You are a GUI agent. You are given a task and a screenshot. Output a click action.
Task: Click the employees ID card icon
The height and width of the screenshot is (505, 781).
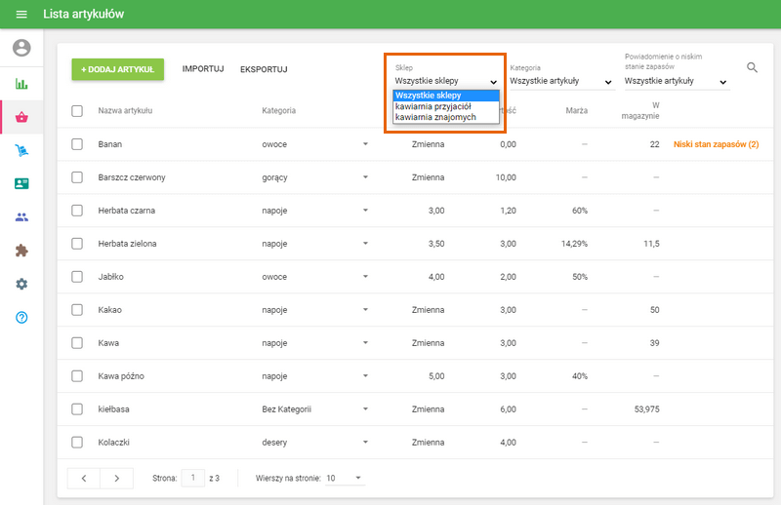[21, 183]
